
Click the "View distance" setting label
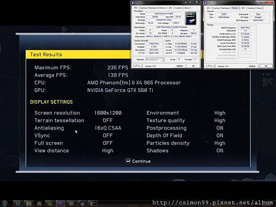point(52,151)
